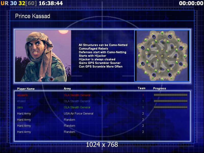The width and height of the screenshot is (204, 153).
Task: Click the 16:38:44 clock overlay
Action: tap(51, 3)
